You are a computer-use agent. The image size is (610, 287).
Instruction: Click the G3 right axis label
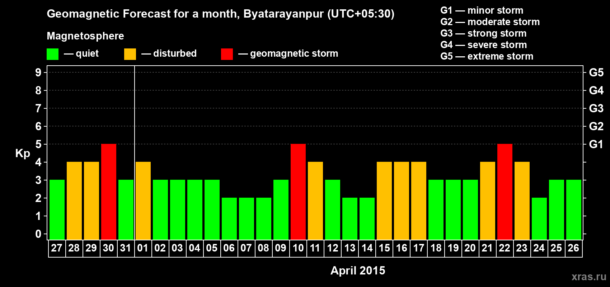click(596, 108)
